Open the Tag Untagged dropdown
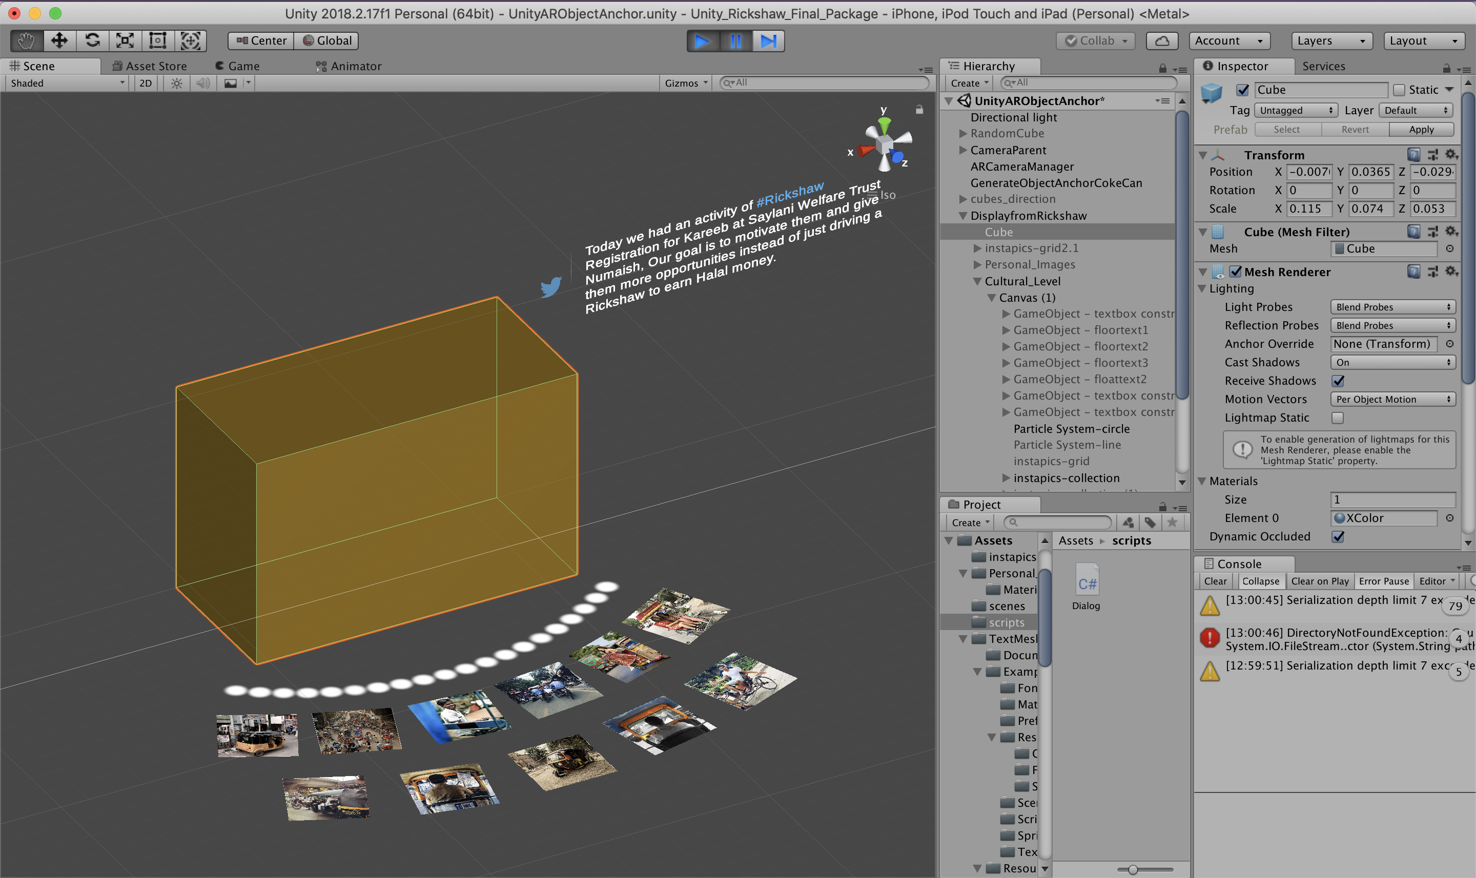The width and height of the screenshot is (1476, 878). click(x=1296, y=111)
